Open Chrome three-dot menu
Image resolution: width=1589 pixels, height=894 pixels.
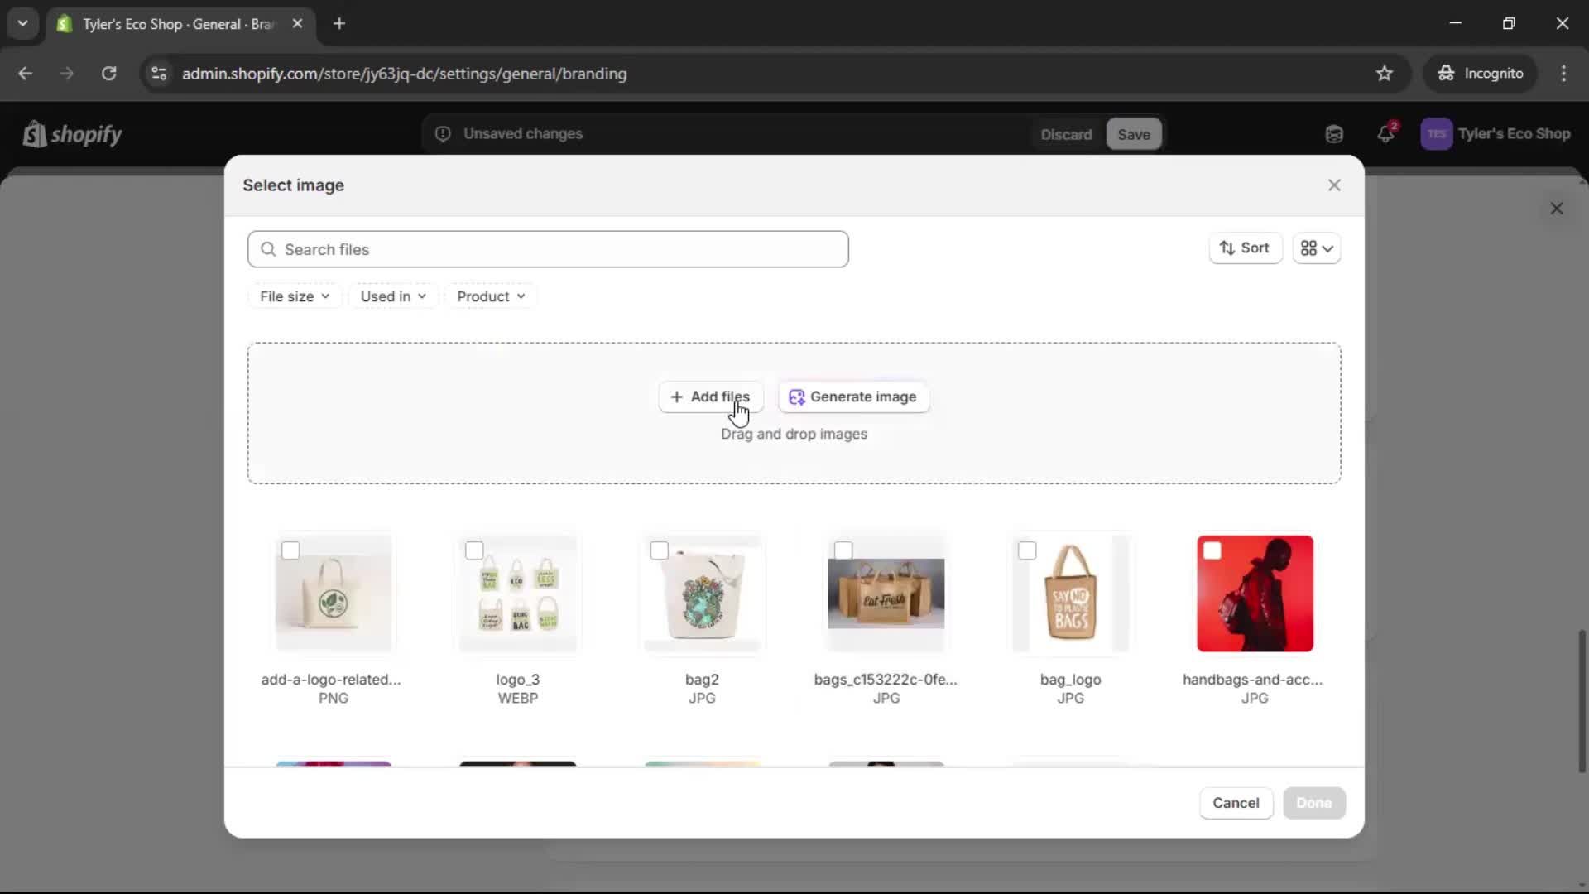click(1563, 74)
